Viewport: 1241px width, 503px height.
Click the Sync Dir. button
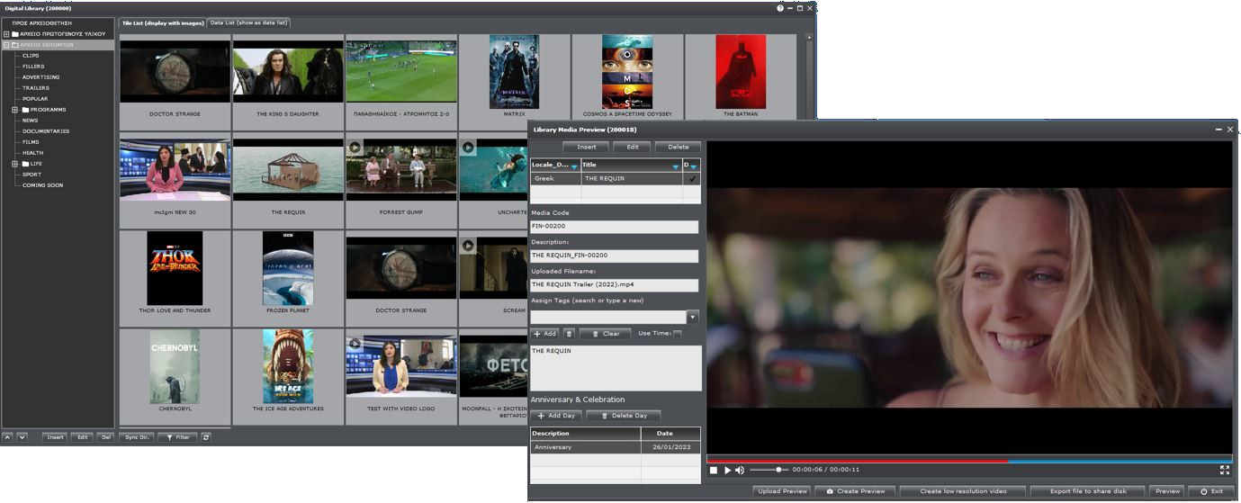pos(136,437)
